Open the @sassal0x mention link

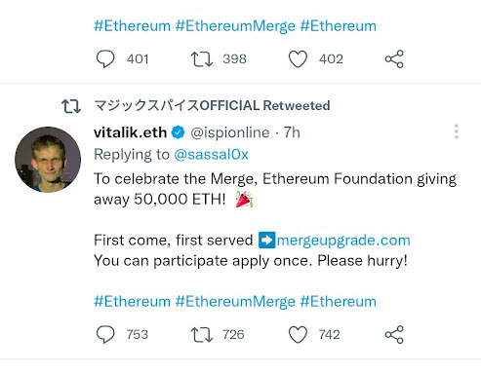211,155
